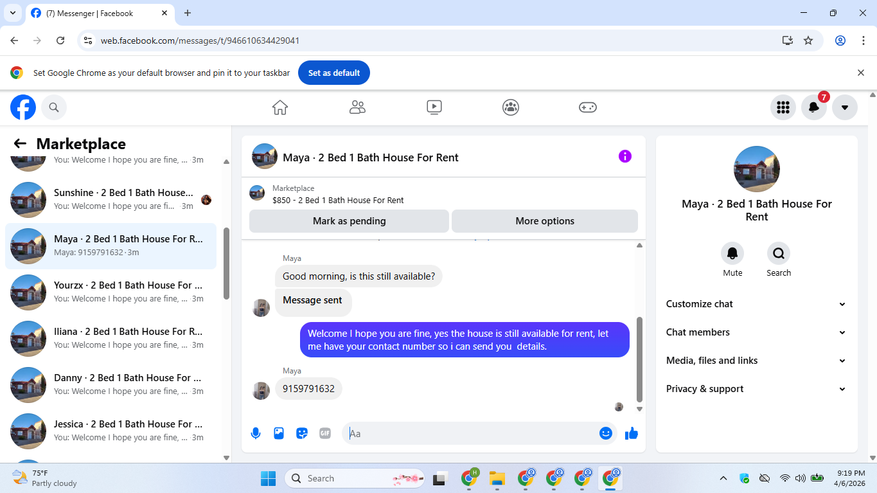Open the purple conversation information icon
Screen dimensions: 877x493
click(625, 156)
